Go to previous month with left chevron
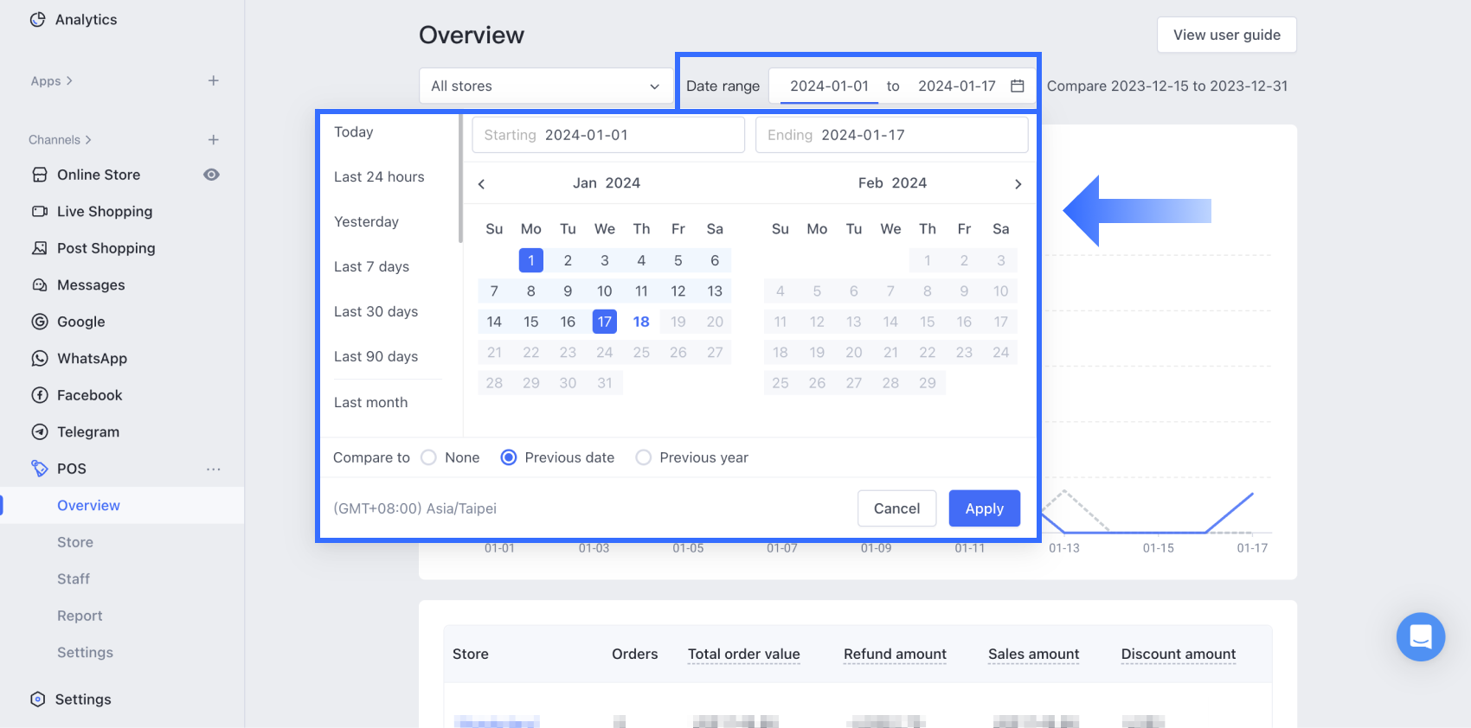 click(482, 183)
